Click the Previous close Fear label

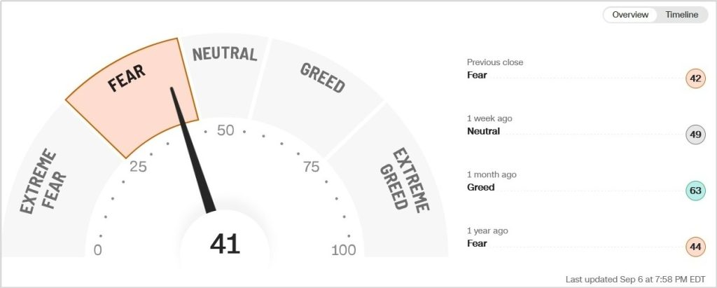click(477, 75)
